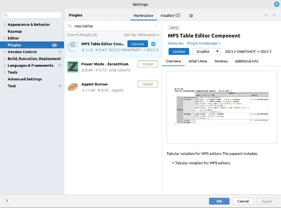Open the help question mark button

(7, 201)
